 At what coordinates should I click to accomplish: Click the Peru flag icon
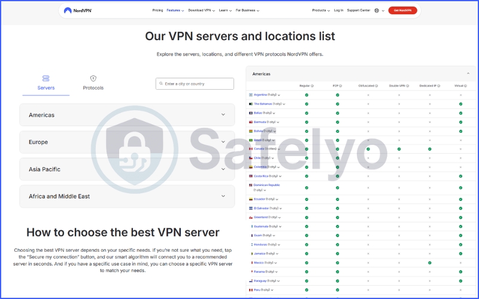click(251, 290)
